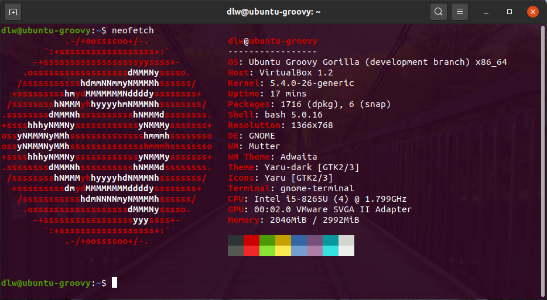The width and height of the screenshot is (547, 300).
Task: Click the DE value GNOME
Action: pyautogui.click(x=262, y=136)
